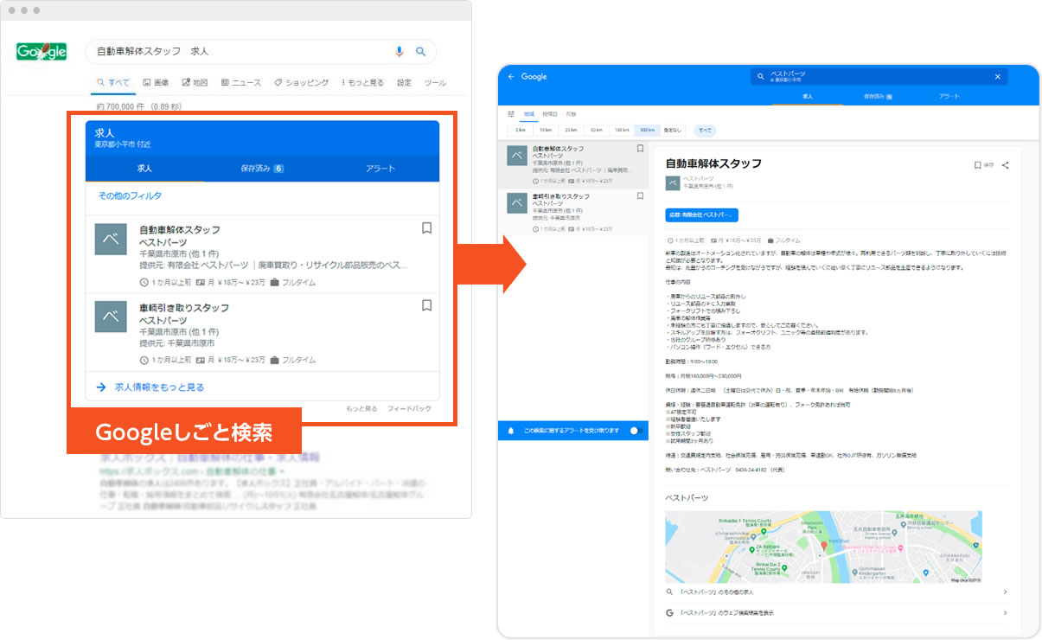The width and height of the screenshot is (1042, 640).
Task: Save the job using 保存 bookmark in detail
Action: click(983, 165)
